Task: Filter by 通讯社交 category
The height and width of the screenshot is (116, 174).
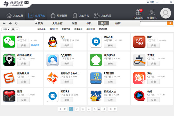Action: pyautogui.click(x=54, y=29)
